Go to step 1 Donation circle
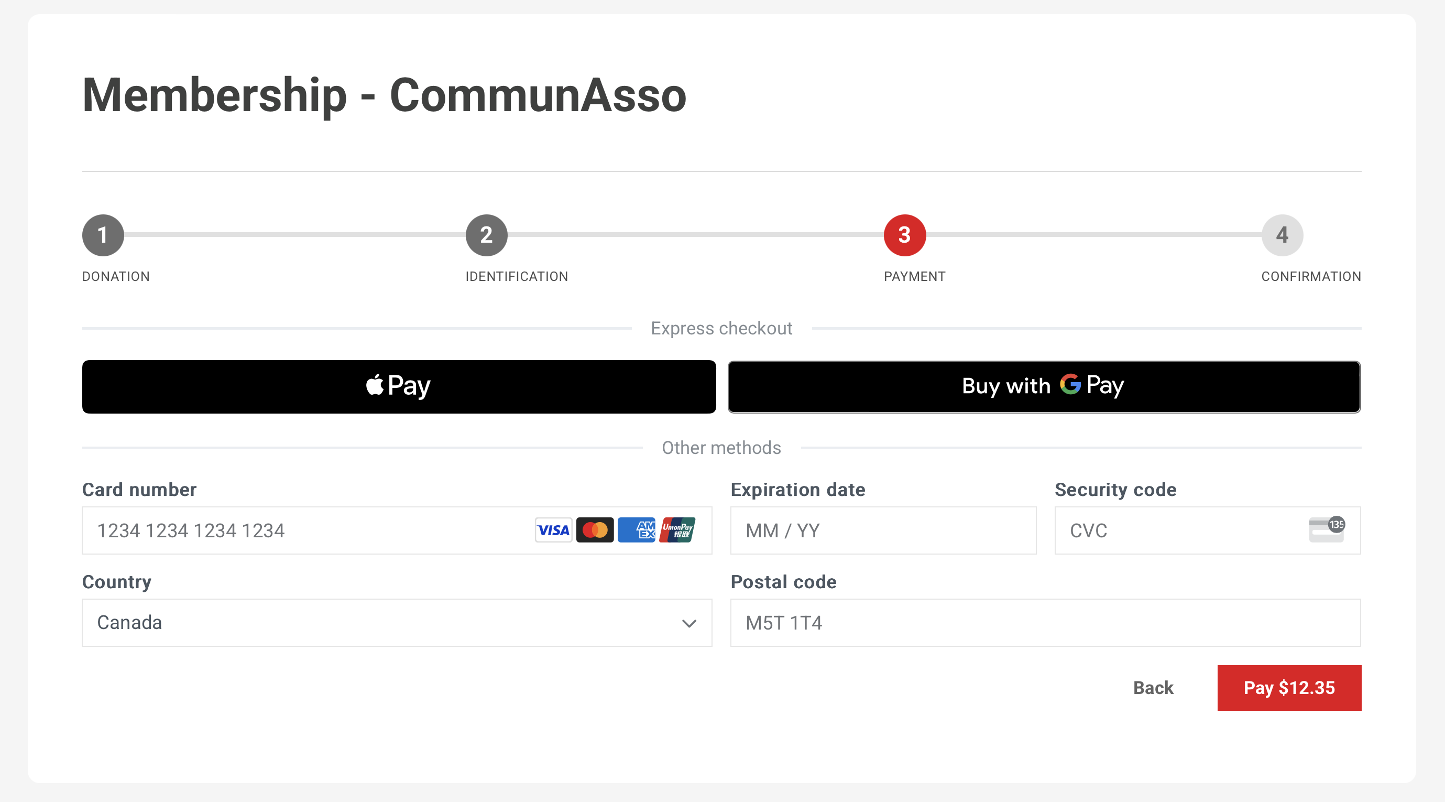The image size is (1445, 802). [x=103, y=235]
